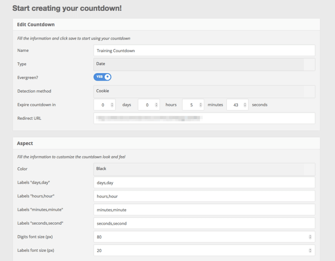Click the Edit Countdown section header
This screenshot has height=261, width=335.
click(36, 24)
